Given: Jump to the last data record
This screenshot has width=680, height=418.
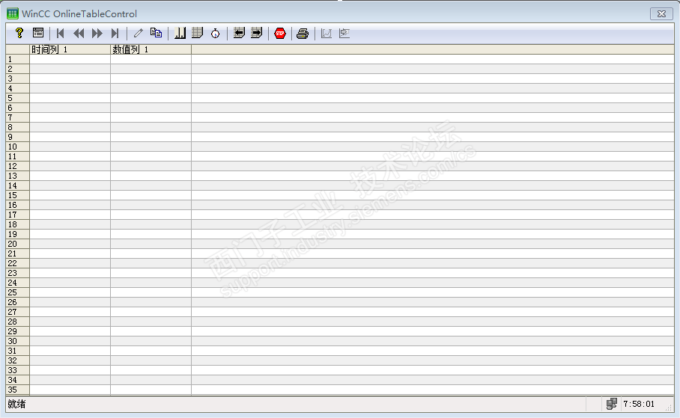Looking at the screenshot, I should (x=115, y=34).
